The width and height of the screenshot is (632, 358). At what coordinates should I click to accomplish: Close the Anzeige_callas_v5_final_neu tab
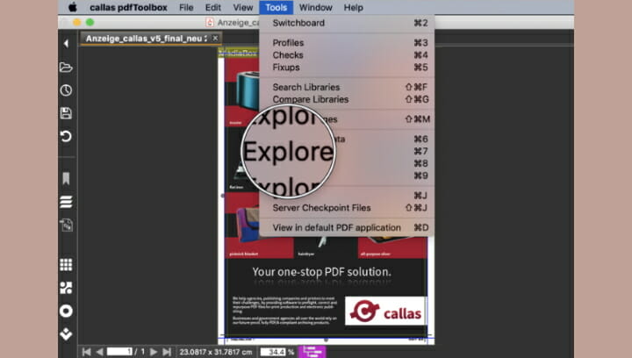[x=215, y=38]
